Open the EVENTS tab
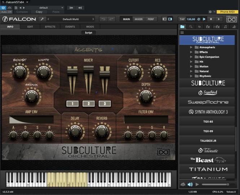The height and width of the screenshot is (195, 240). pyautogui.click(x=70, y=27)
